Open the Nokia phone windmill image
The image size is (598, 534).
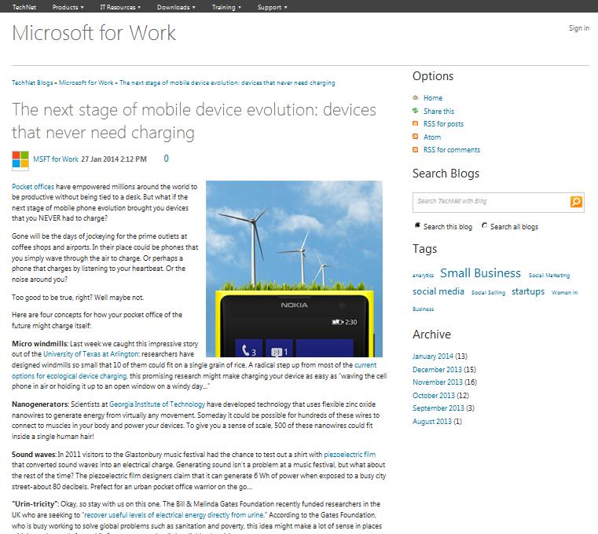294,269
